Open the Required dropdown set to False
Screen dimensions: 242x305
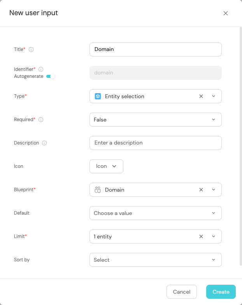(x=155, y=120)
